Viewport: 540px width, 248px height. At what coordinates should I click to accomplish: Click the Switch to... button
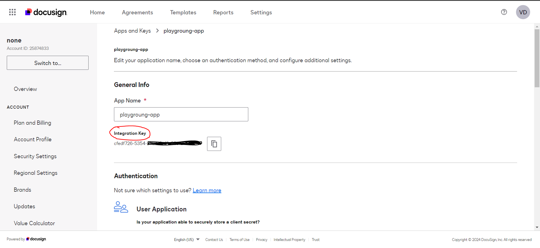tap(48, 63)
